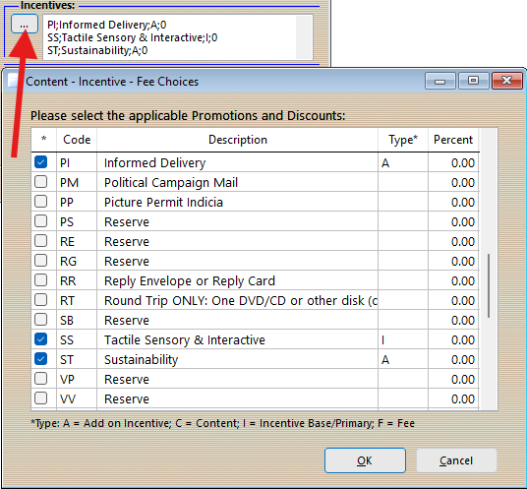This screenshot has width=527, height=489.
Task: Check the RG Reserve checkbox
Action: pos(40,261)
